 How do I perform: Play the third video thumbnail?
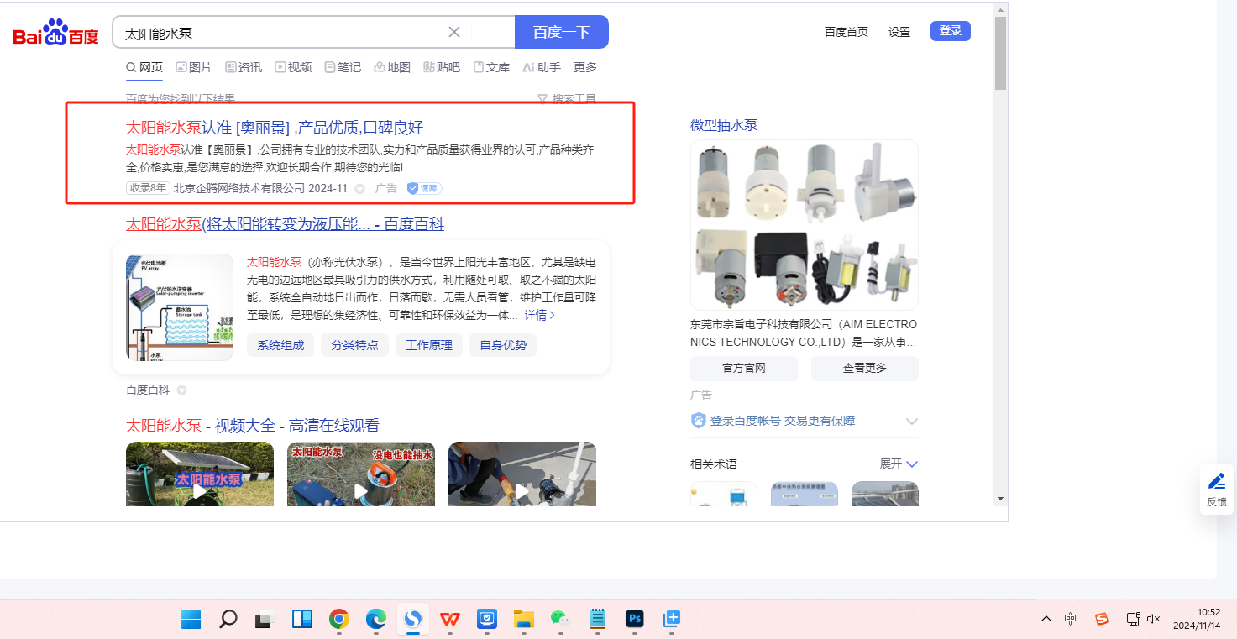click(x=522, y=474)
